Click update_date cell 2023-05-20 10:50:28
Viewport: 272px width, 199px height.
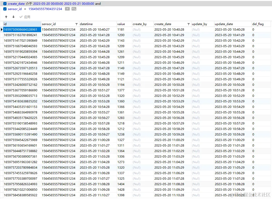(233, 85)
